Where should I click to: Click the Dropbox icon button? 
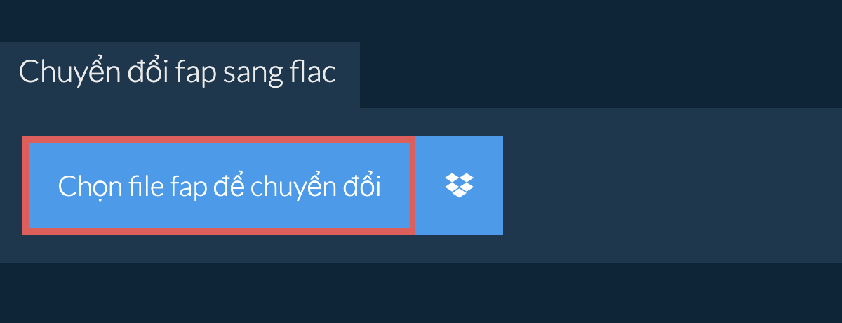pyautogui.click(x=459, y=185)
